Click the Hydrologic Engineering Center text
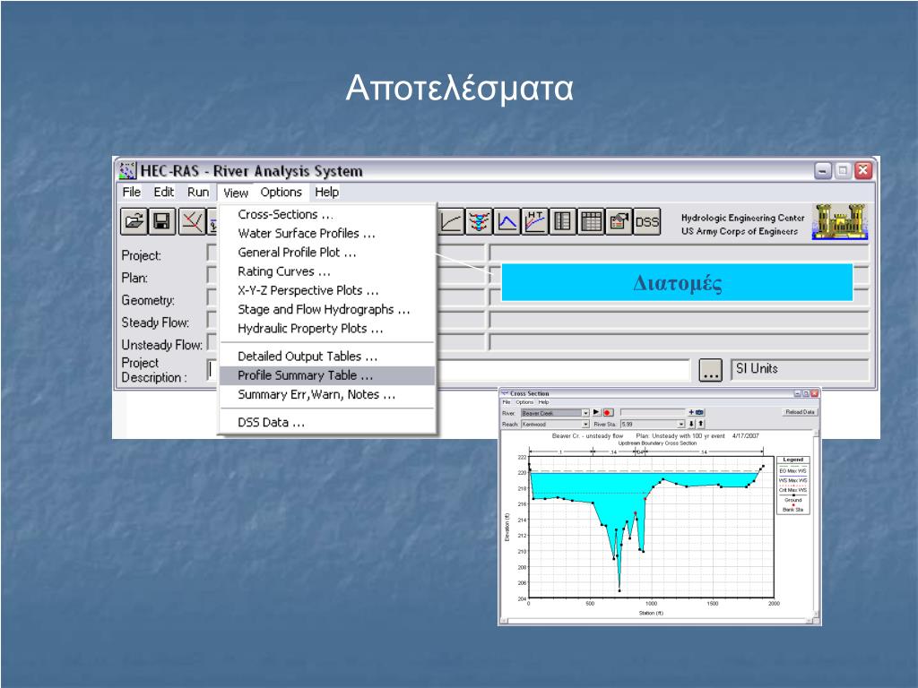Viewport: 918px width, 688px height. click(x=742, y=218)
